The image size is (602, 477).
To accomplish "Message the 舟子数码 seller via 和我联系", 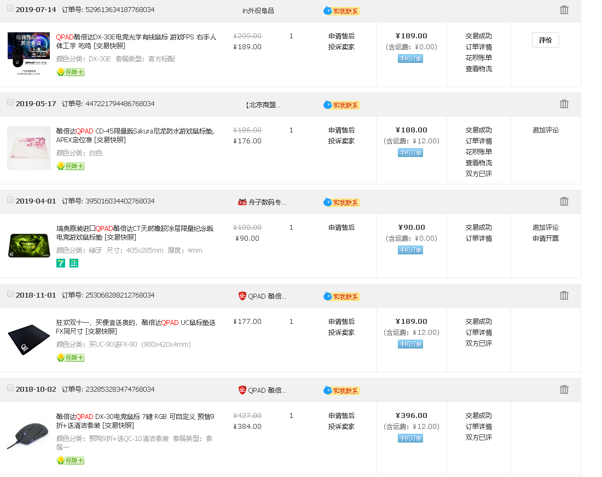I will [341, 202].
